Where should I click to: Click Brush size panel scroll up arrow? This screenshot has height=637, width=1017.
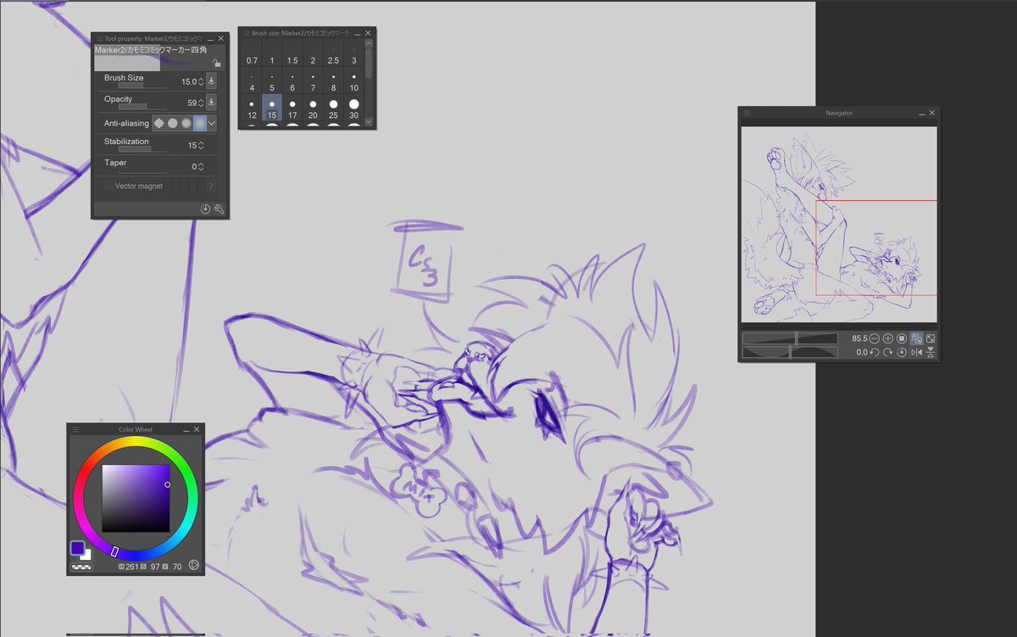pos(369,43)
